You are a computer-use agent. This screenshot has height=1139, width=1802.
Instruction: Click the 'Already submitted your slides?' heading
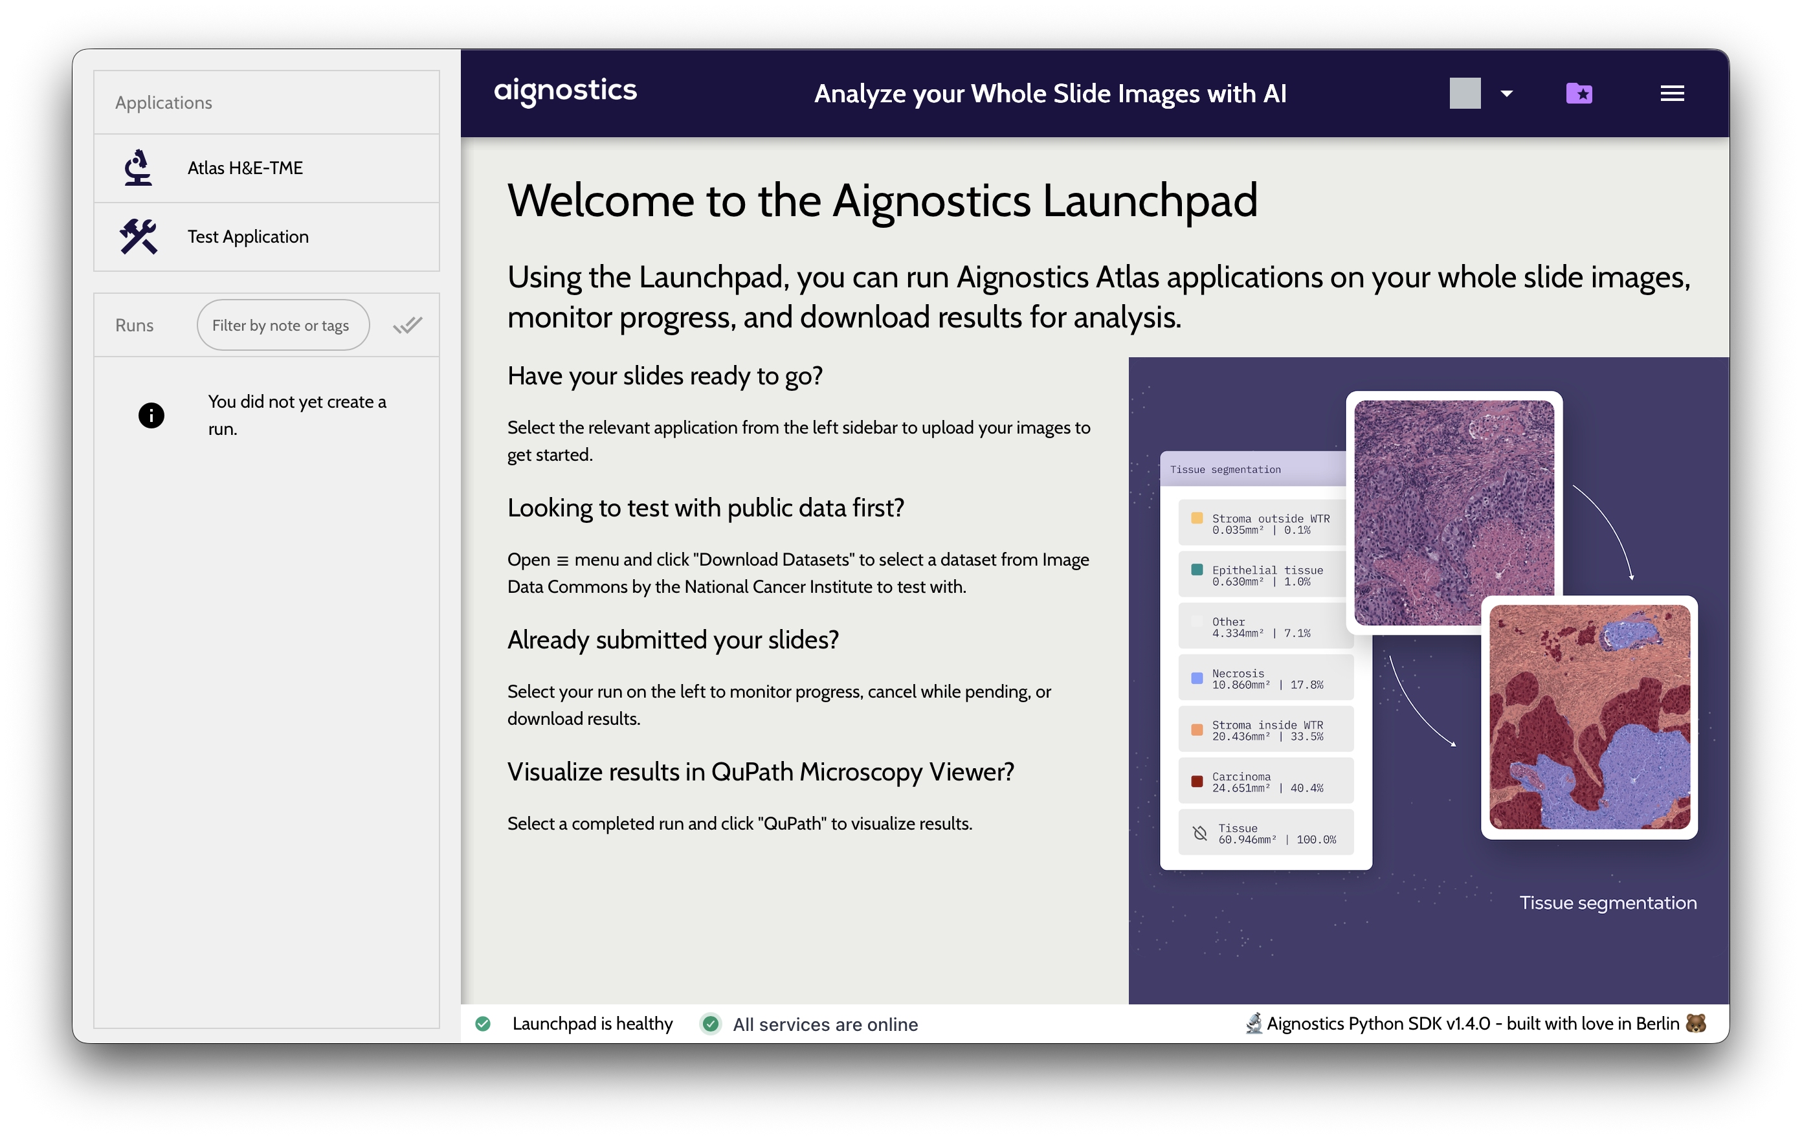[x=673, y=640]
